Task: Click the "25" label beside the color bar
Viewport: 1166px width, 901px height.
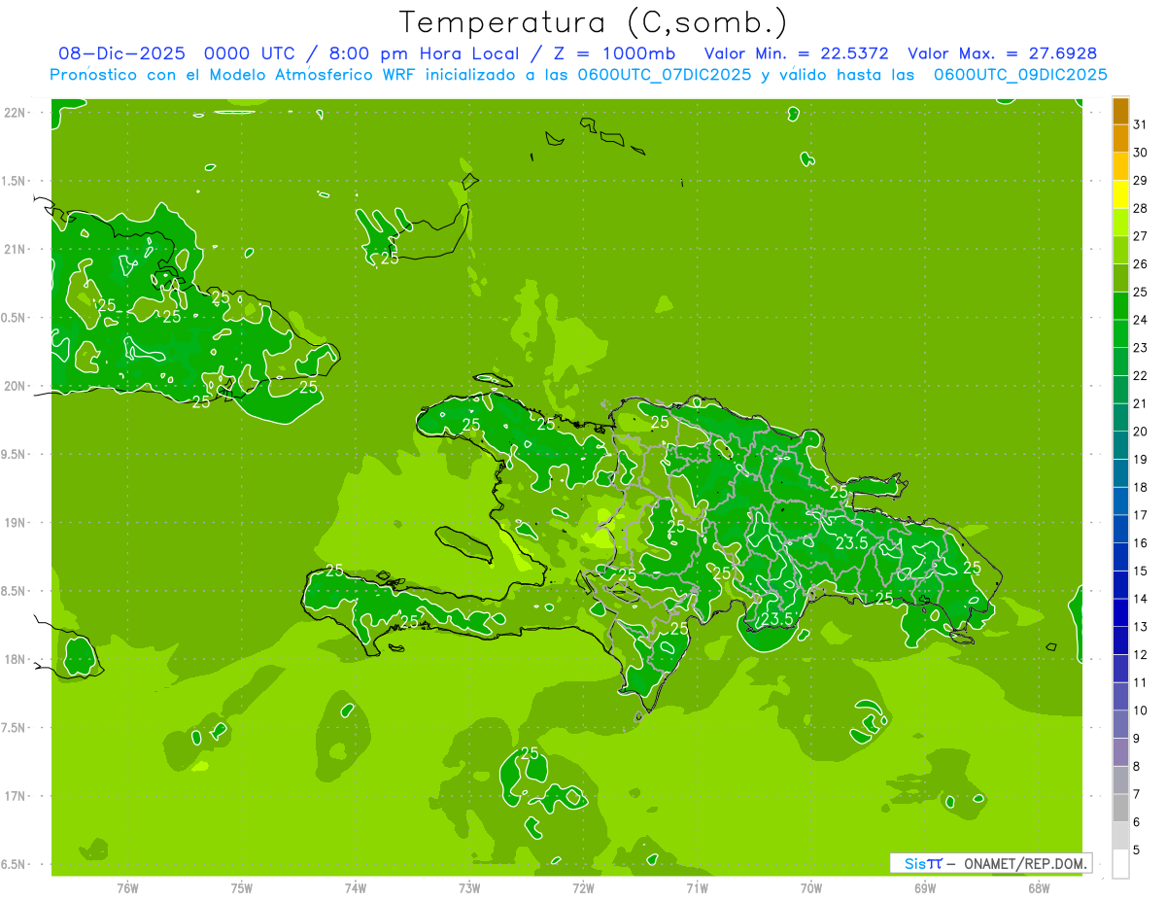Action: (x=1140, y=292)
